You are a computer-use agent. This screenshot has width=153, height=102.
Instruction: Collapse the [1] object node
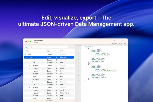[x=28, y=82]
